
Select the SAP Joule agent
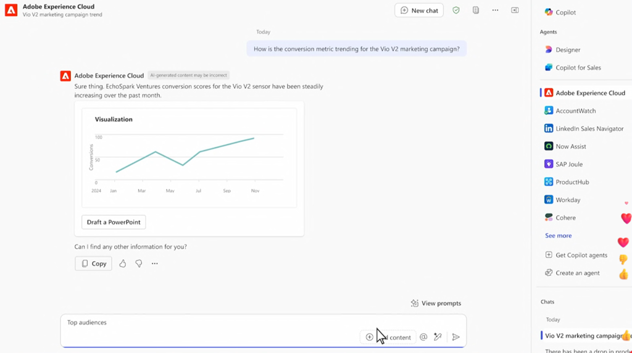pos(568,164)
